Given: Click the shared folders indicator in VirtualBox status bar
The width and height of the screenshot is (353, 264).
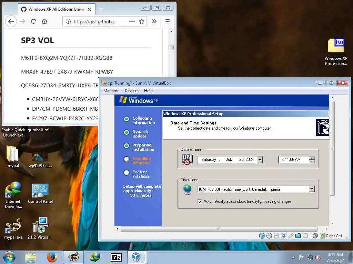Looking at the screenshot, I should (x=298, y=236).
